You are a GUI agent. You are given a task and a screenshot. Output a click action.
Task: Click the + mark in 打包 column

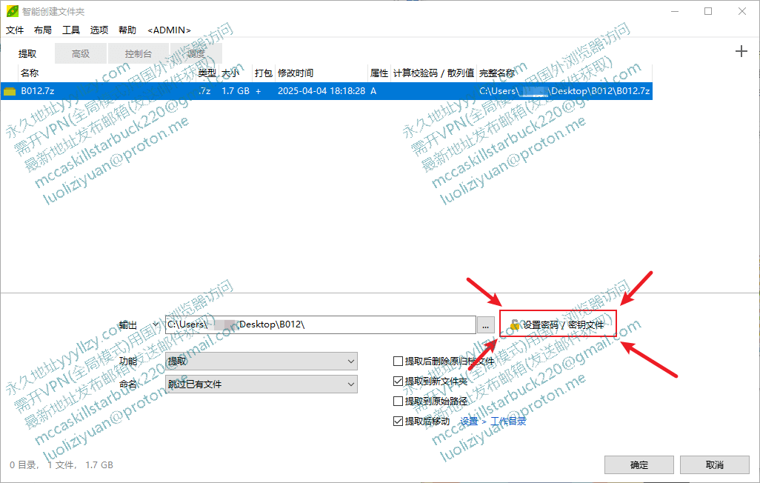click(x=259, y=91)
